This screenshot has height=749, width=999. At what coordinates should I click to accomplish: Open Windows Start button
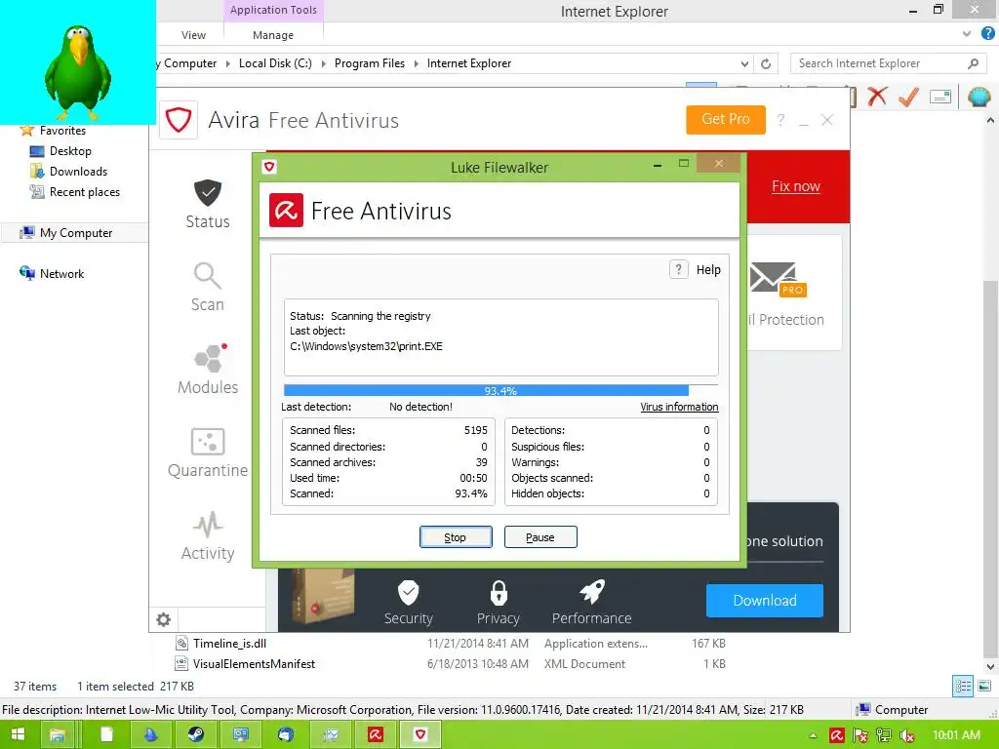point(18,734)
